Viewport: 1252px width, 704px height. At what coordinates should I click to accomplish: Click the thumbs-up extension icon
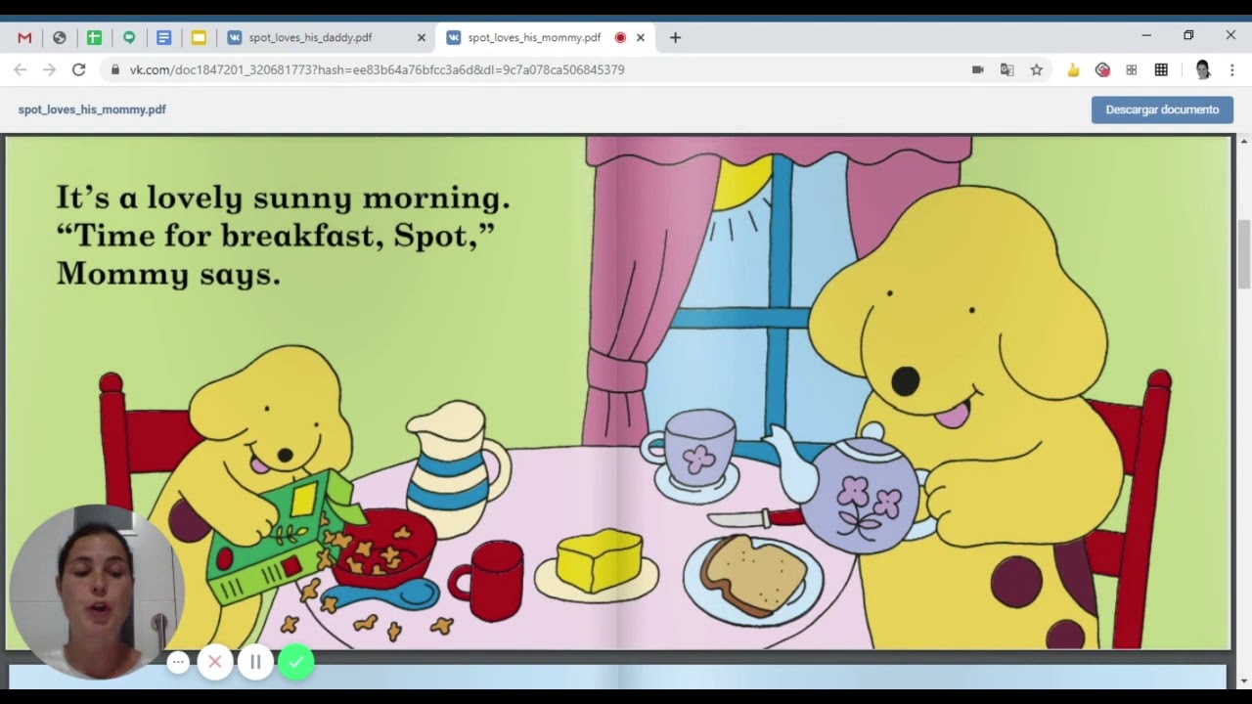1073,69
